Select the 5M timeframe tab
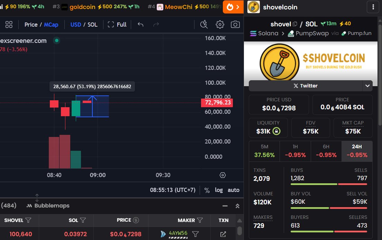Image resolution: width=382 pixels, height=240 pixels. 264,151
